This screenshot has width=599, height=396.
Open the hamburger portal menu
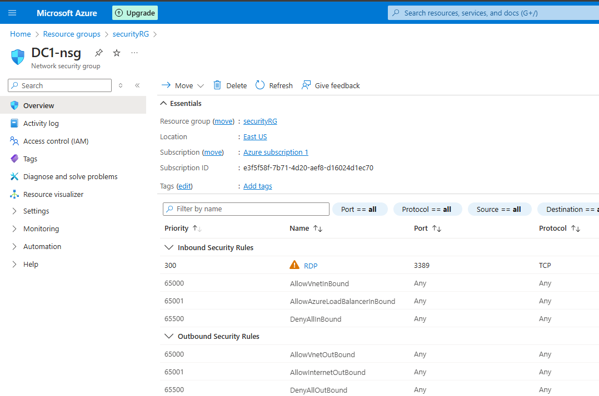(12, 13)
